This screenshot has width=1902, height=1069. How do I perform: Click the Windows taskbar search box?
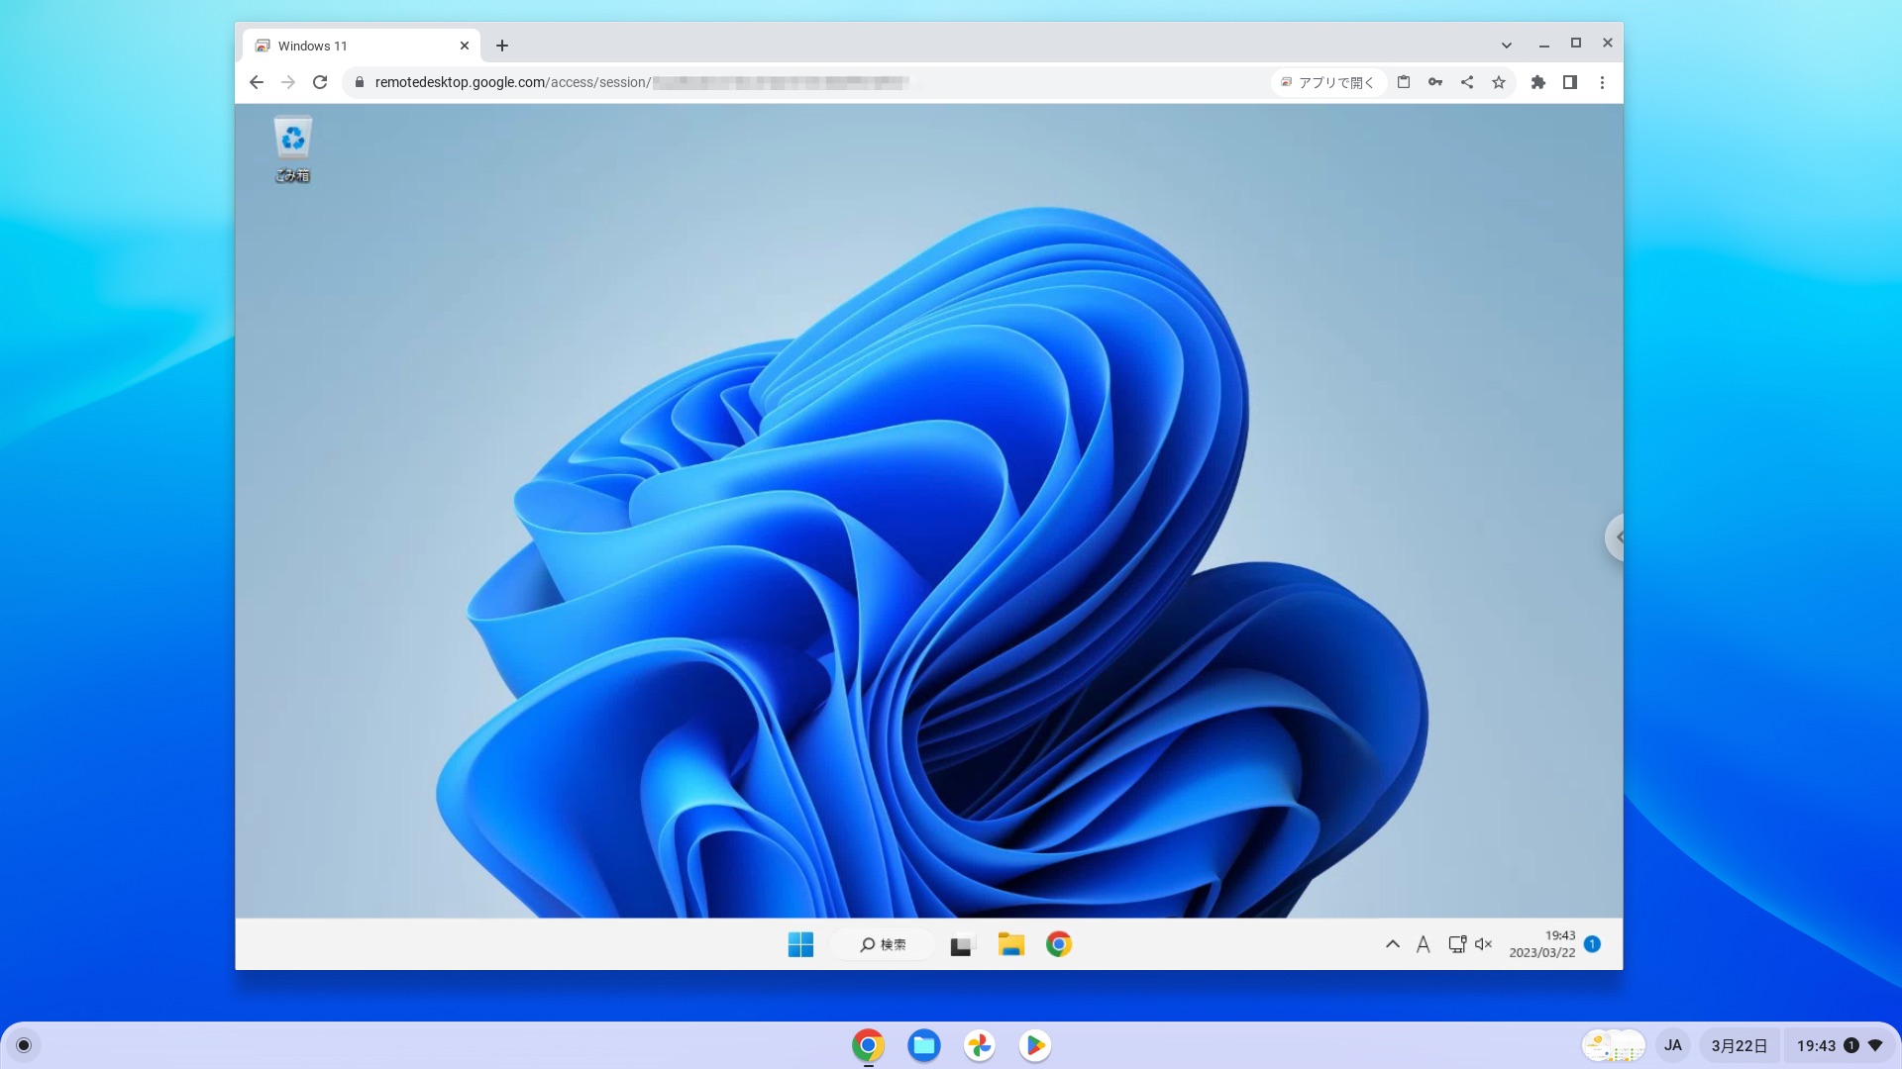[x=883, y=945]
